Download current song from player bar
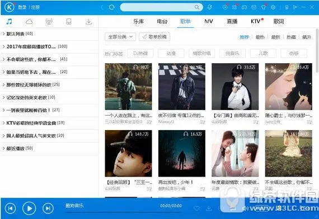The height and width of the screenshot is (219, 319). 209,208
